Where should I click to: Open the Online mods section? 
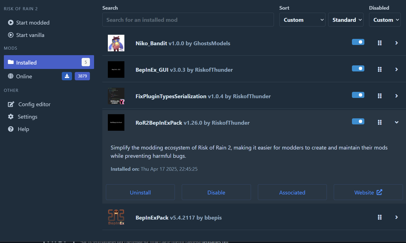[x=24, y=76]
